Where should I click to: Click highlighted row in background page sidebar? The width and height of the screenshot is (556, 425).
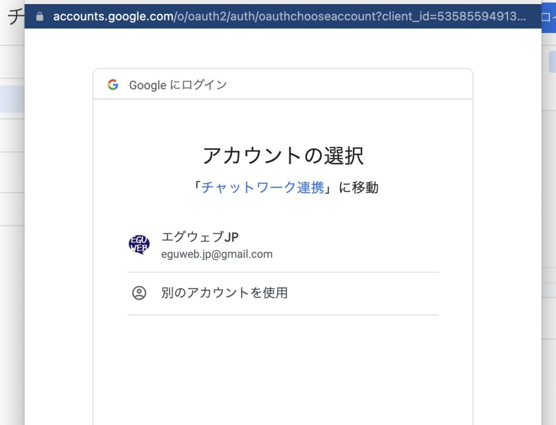[12, 99]
